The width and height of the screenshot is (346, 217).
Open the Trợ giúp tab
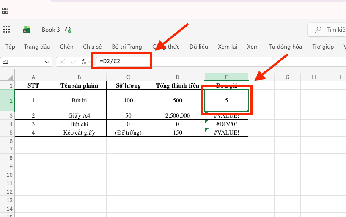323,47
